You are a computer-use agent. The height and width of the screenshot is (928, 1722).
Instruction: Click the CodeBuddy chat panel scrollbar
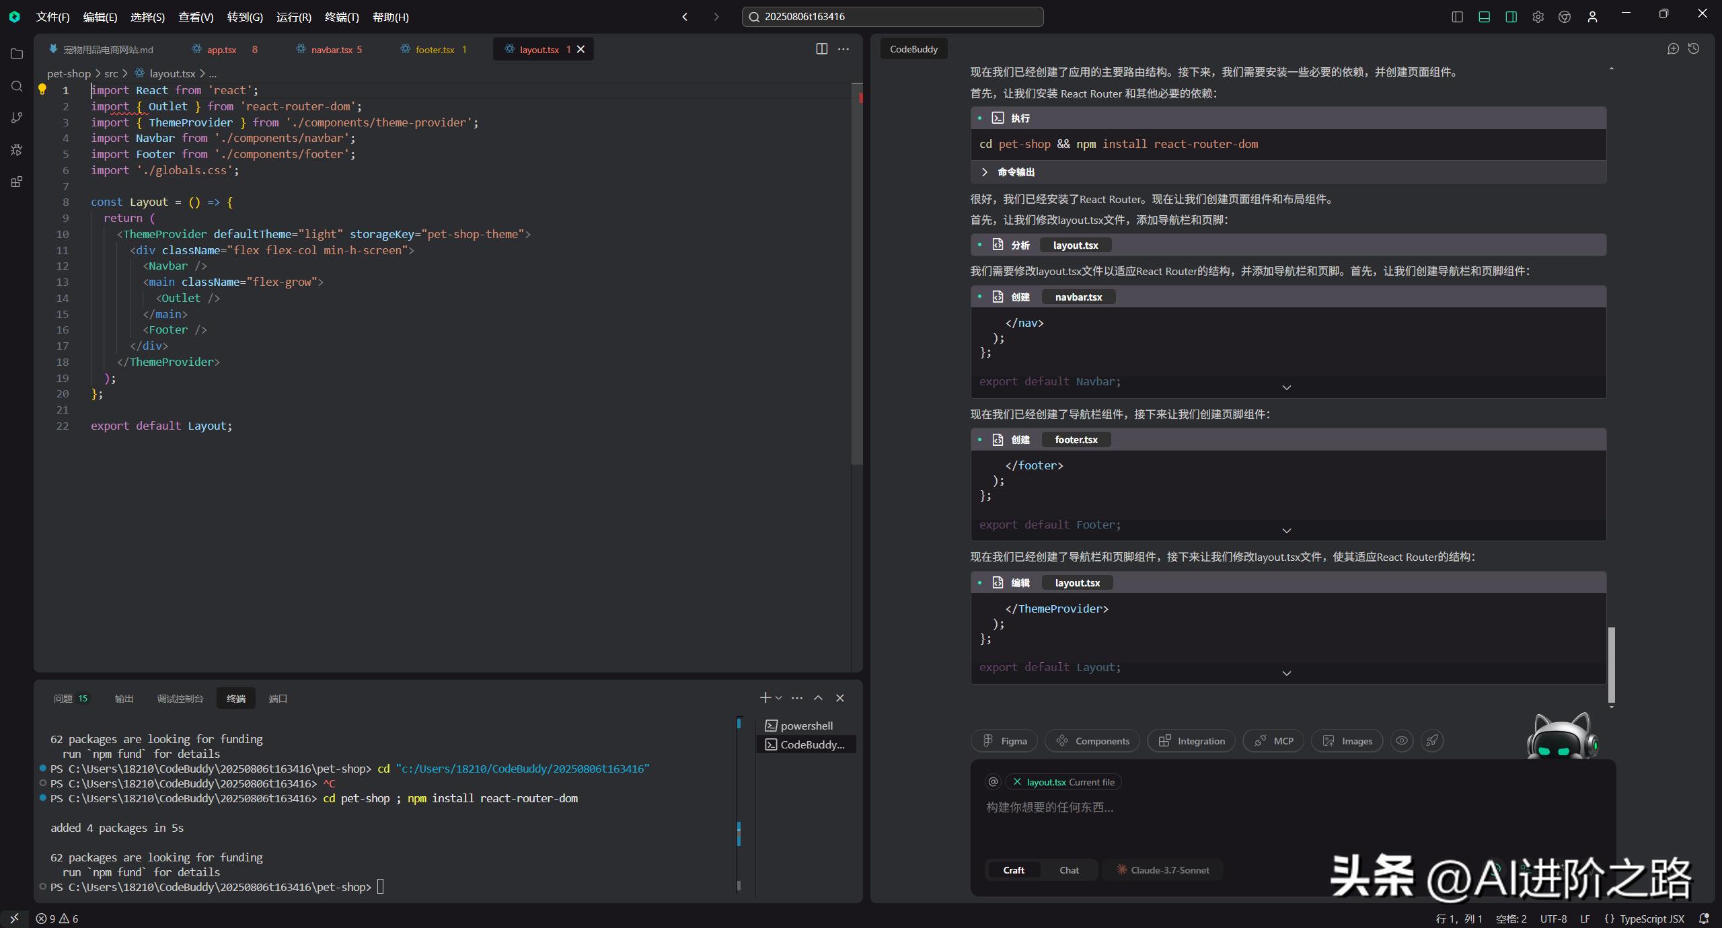[1611, 664]
